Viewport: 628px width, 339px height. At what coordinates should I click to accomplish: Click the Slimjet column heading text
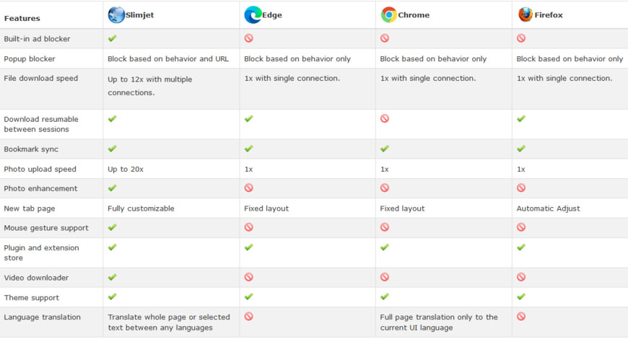pos(140,15)
